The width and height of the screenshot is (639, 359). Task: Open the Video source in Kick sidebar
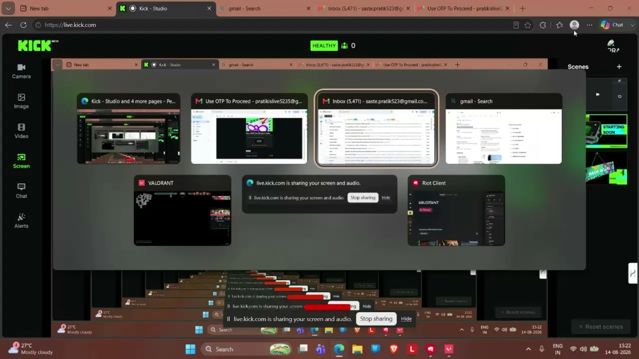(x=21, y=131)
